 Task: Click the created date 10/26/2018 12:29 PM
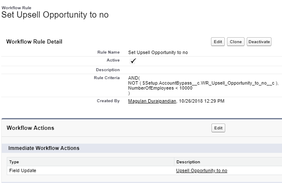(x=202, y=101)
